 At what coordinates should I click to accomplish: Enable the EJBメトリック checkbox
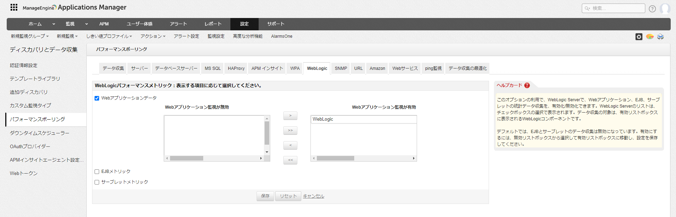click(x=97, y=172)
